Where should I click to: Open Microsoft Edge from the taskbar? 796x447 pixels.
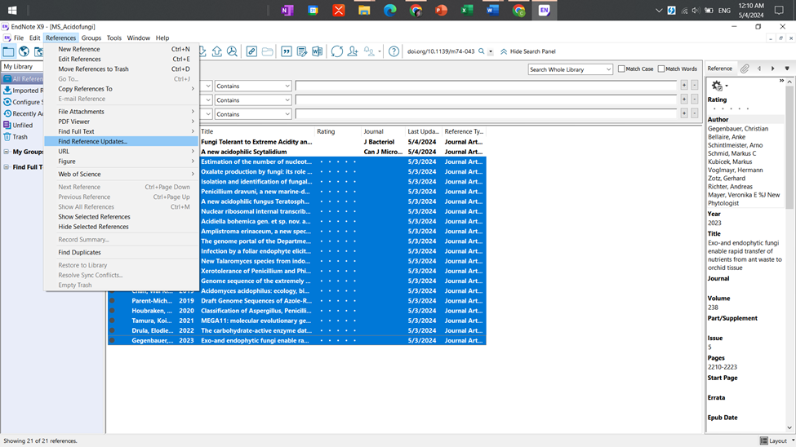[x=390, y=10]
